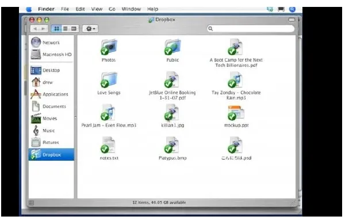Open the Finder menu

(x=46, y=9)
